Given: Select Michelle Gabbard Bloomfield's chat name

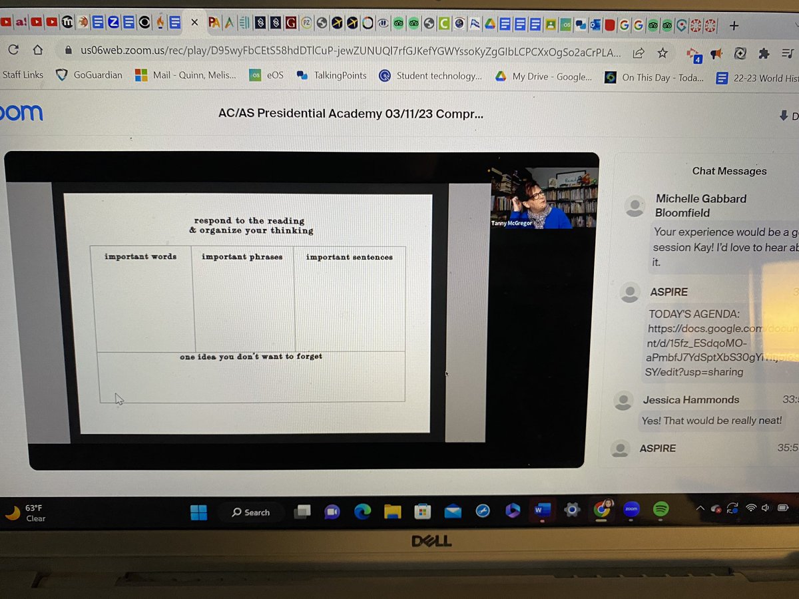Looking at the screenshot, I should [x=701, y=206].
